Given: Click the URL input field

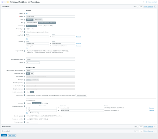Looking at the screenshot, I should 51,32.
